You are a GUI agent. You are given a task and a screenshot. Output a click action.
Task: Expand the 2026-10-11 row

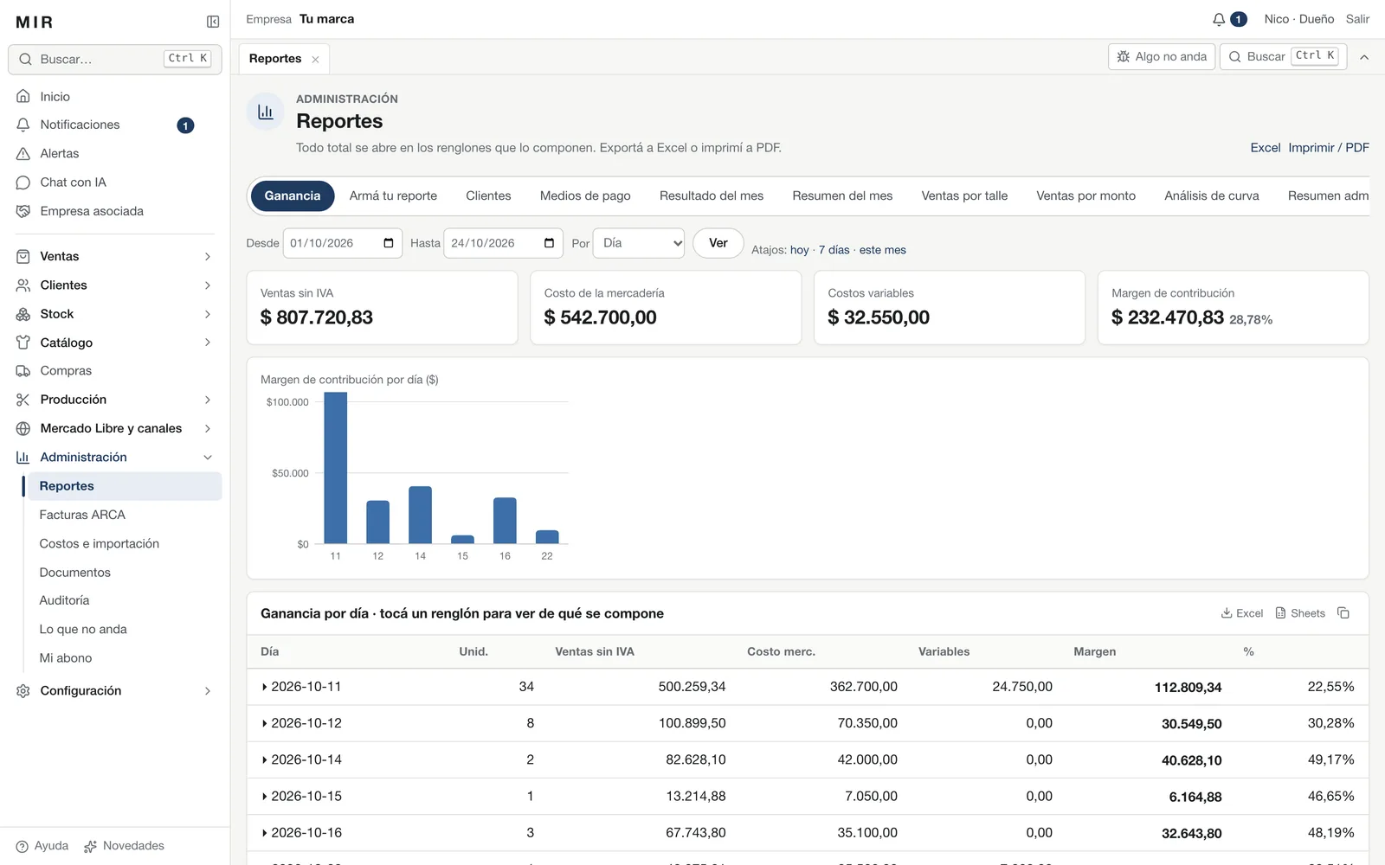tap(808, 687)
